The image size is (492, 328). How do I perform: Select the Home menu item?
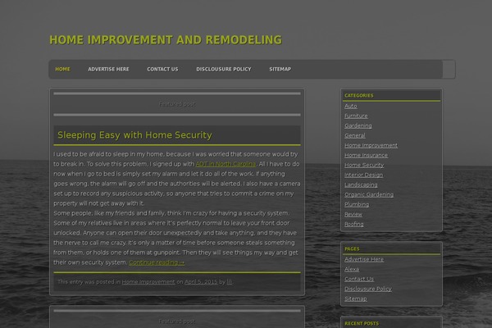[62, 69]
